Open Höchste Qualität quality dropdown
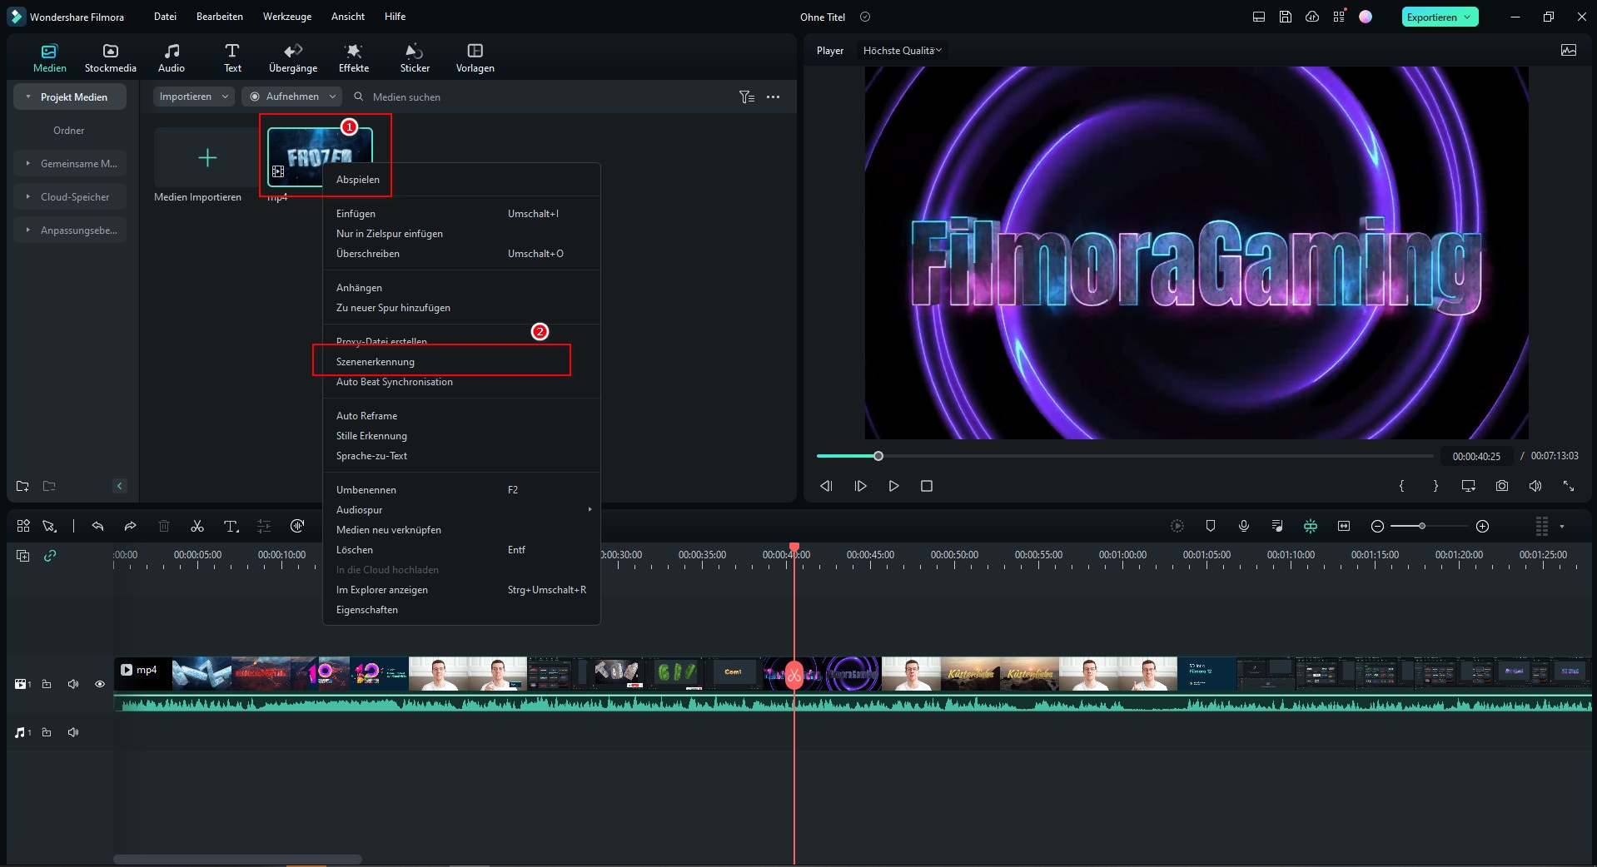This screenshot has width=1597, height=867. click(x=903, y=51)
